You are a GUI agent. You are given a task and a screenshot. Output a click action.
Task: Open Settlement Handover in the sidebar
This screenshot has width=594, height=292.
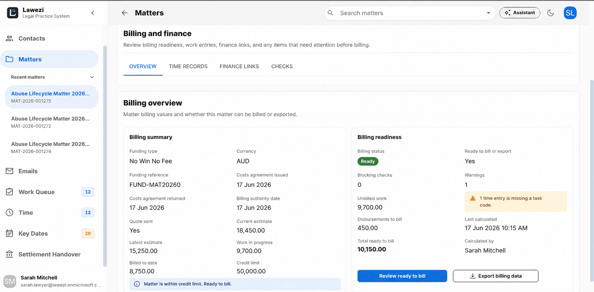click(x=49, y=255)
